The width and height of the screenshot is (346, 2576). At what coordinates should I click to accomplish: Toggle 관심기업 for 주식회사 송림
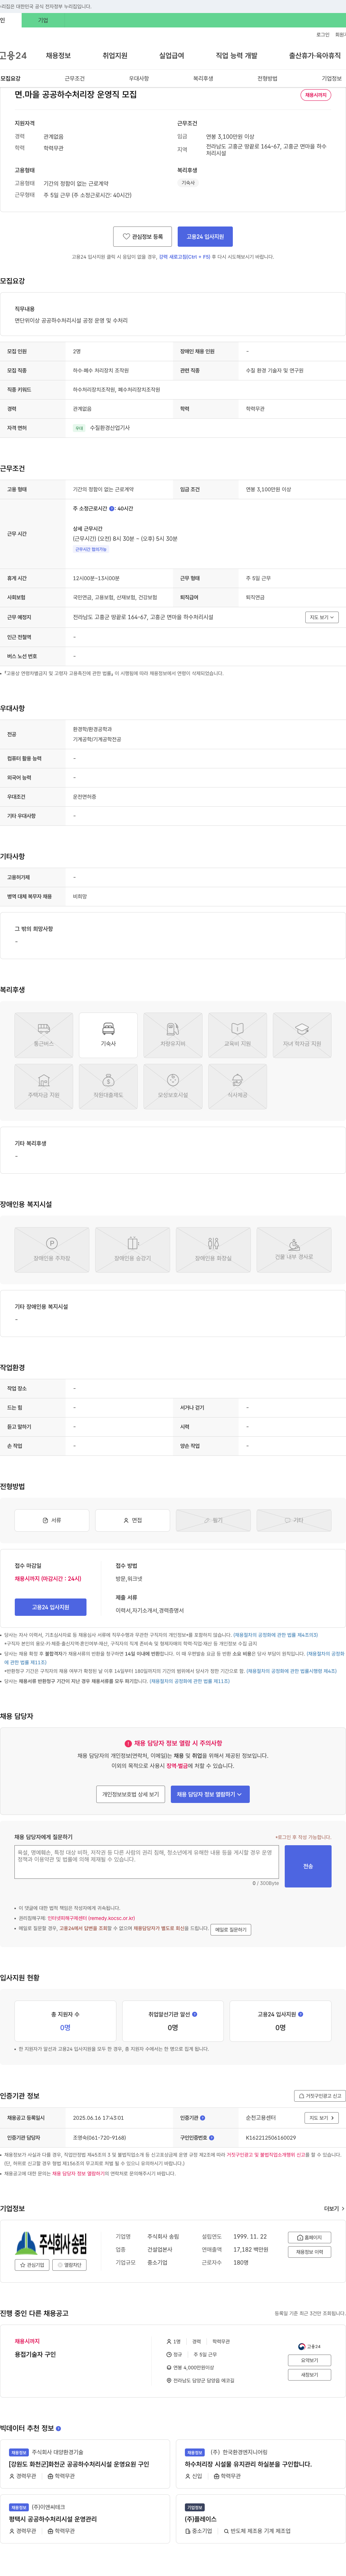(x=33, y=2265)
